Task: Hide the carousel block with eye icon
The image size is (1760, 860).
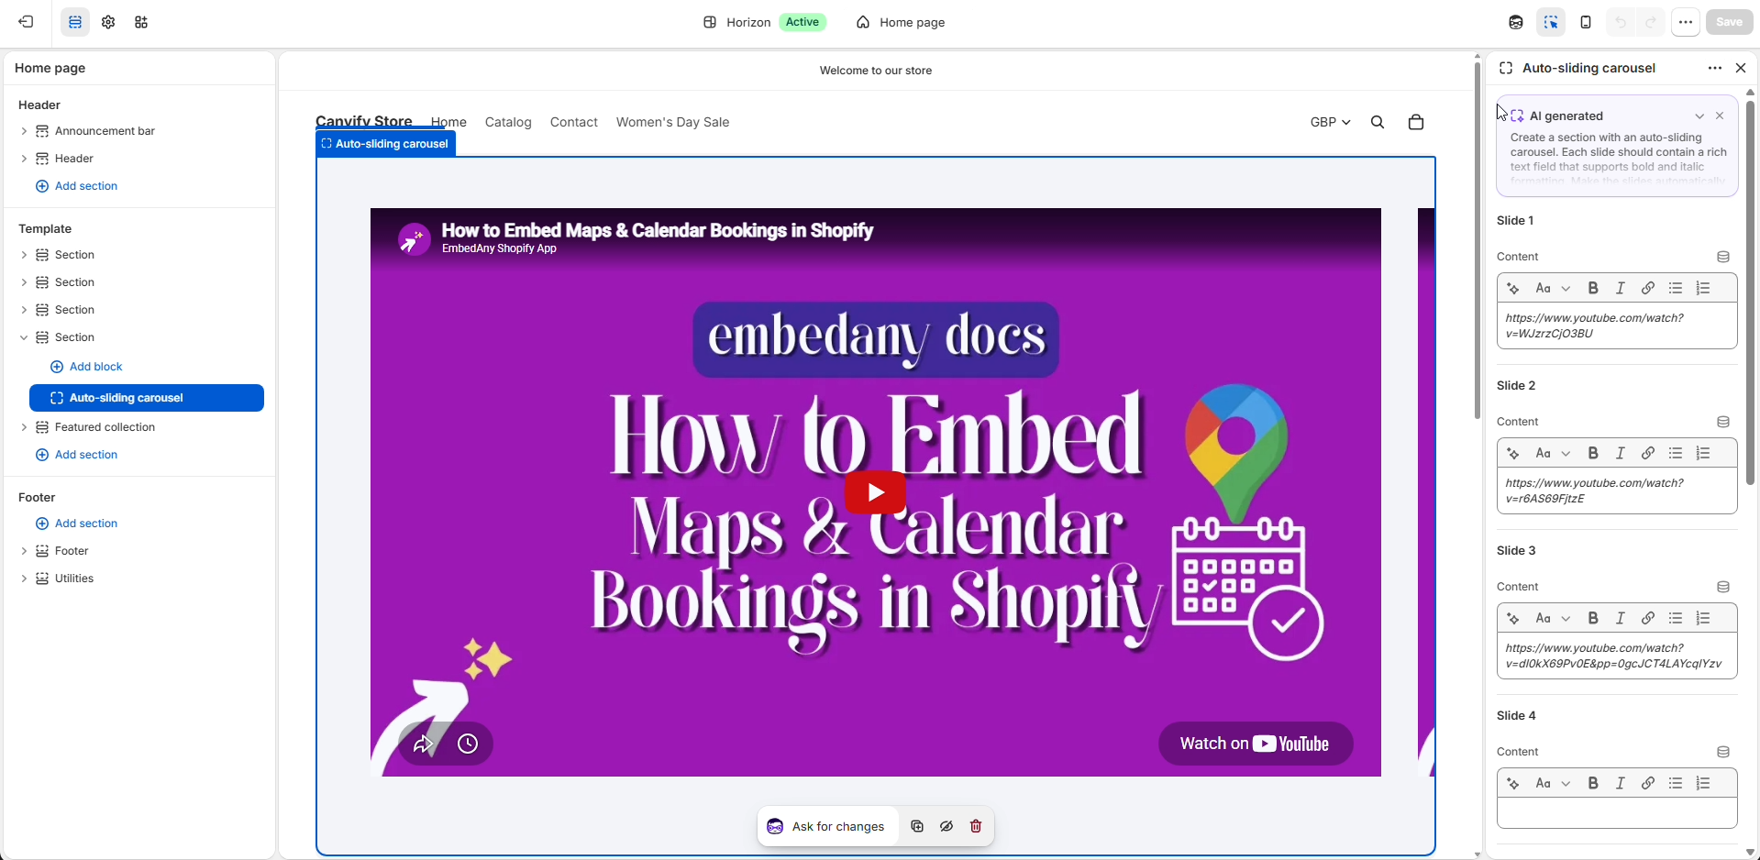Action: pos(946,826)
